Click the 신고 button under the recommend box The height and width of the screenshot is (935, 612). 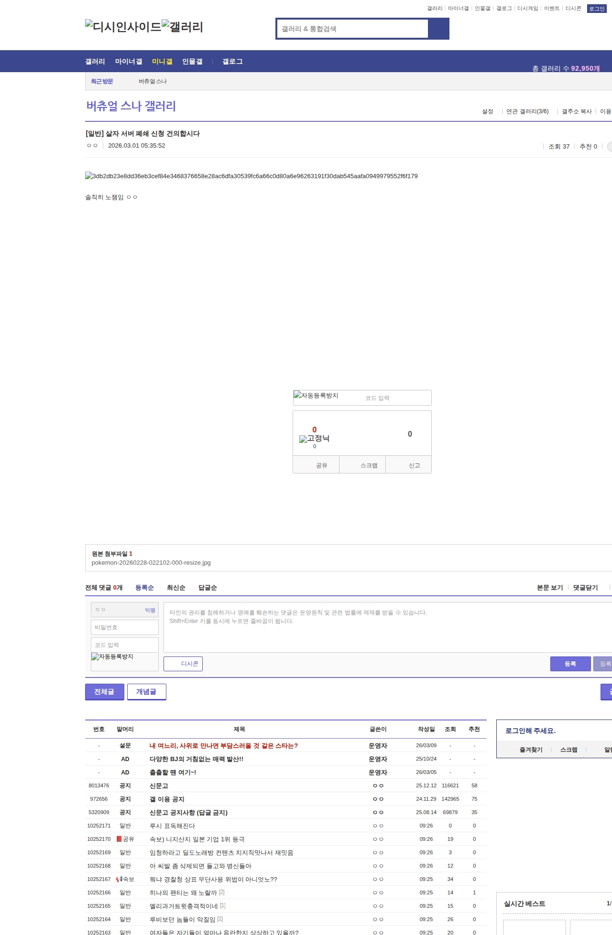(x=409, y=465)
